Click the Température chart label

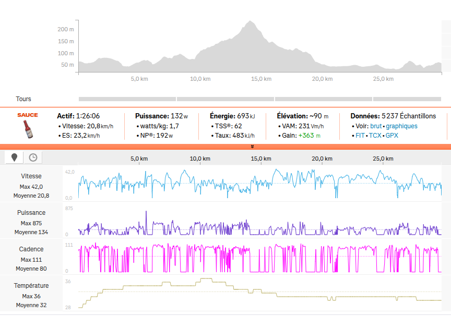pos(31,286)
